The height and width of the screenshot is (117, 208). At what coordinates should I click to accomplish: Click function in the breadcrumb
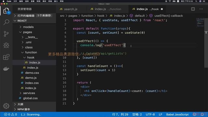pos(87,16)
